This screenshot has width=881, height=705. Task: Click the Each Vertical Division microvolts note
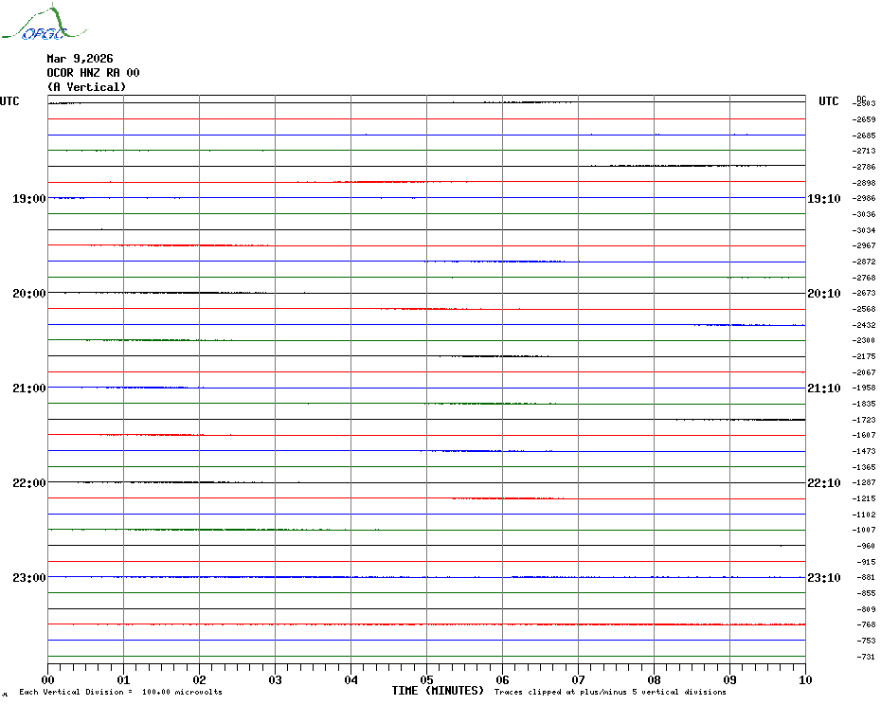pos(120,693)
